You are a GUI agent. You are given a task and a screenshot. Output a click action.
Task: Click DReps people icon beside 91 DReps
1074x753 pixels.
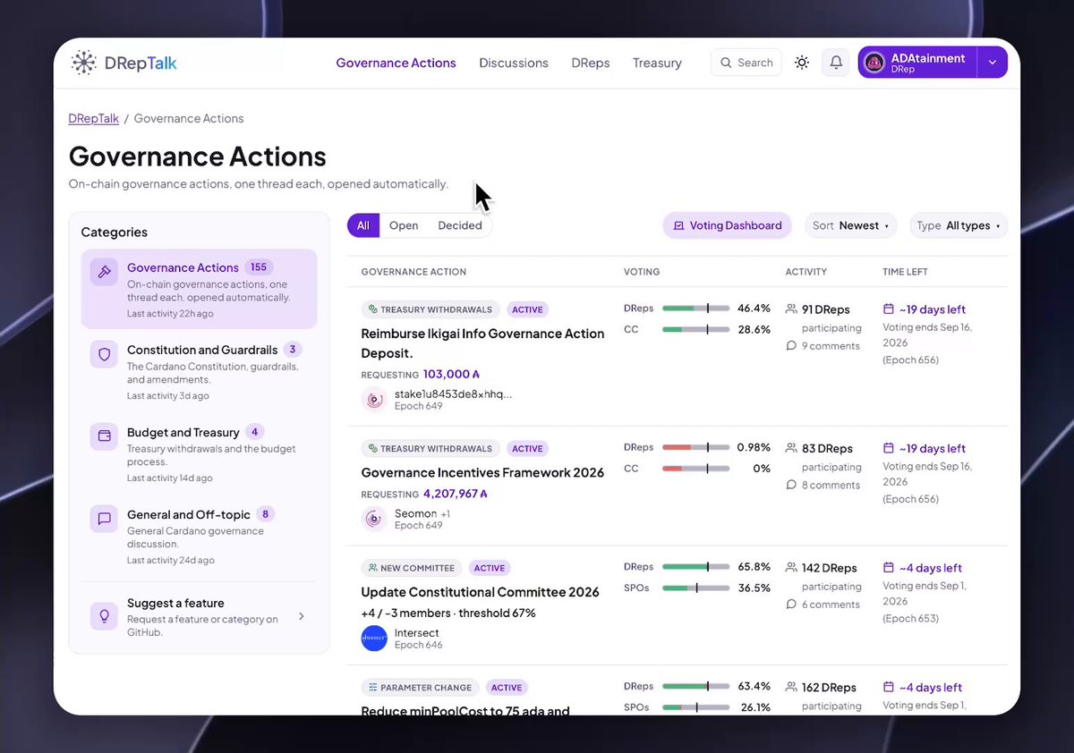[791, 309]
